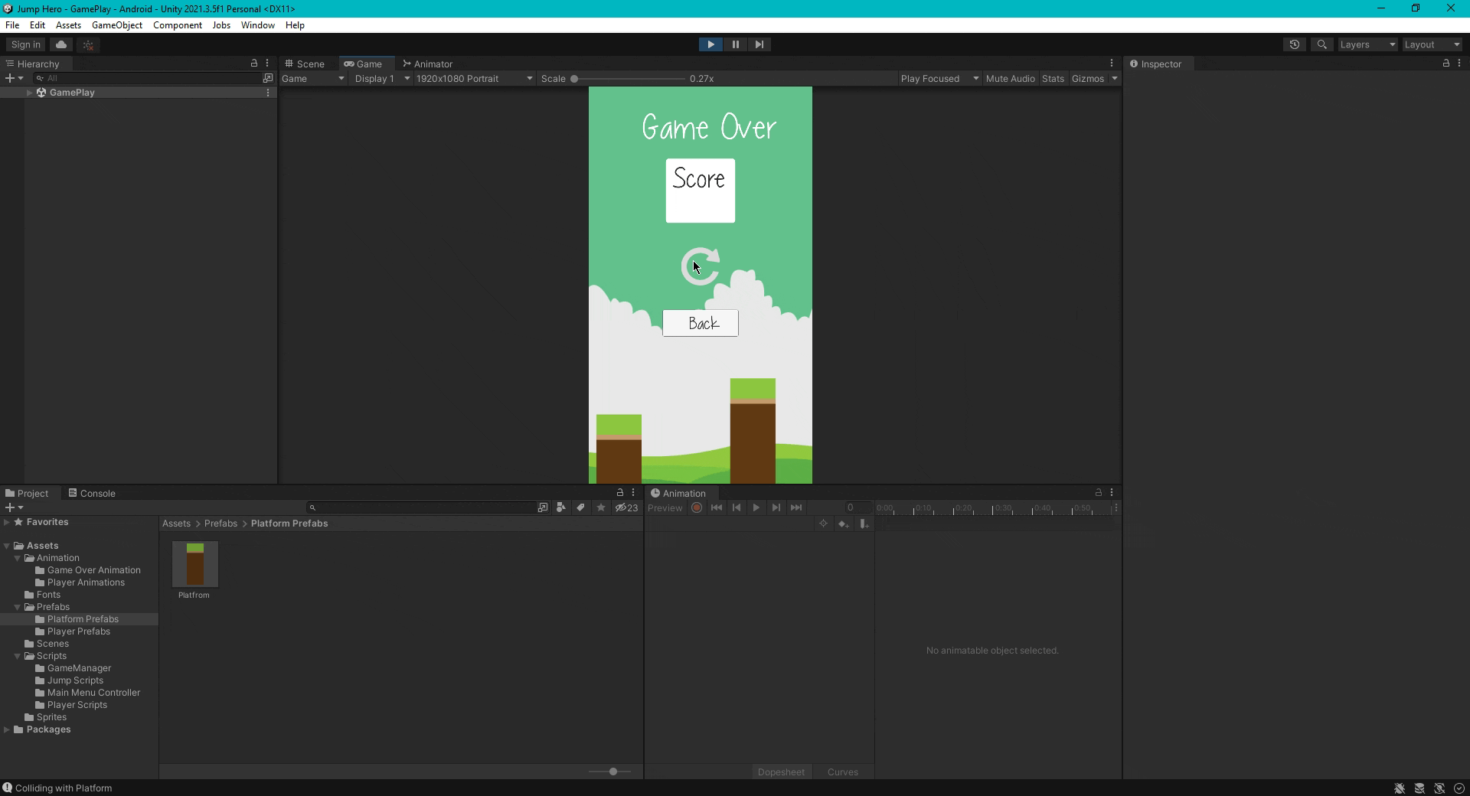Click the restart arrow icon in game

click(701, 266)
